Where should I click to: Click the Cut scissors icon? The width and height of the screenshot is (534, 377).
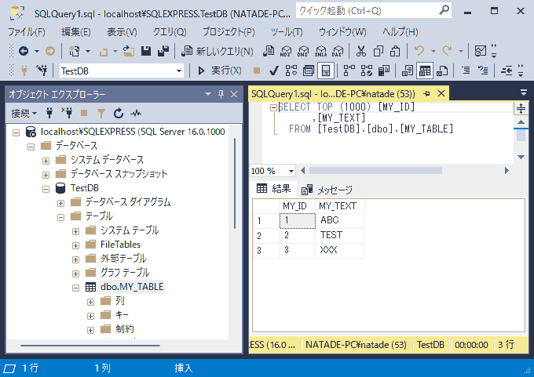click(x=360, y=51)
